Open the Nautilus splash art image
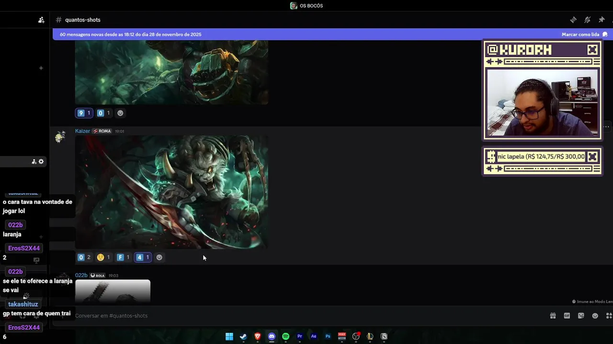Viewport: 613px width, 344px height. [x=171, y=72]
